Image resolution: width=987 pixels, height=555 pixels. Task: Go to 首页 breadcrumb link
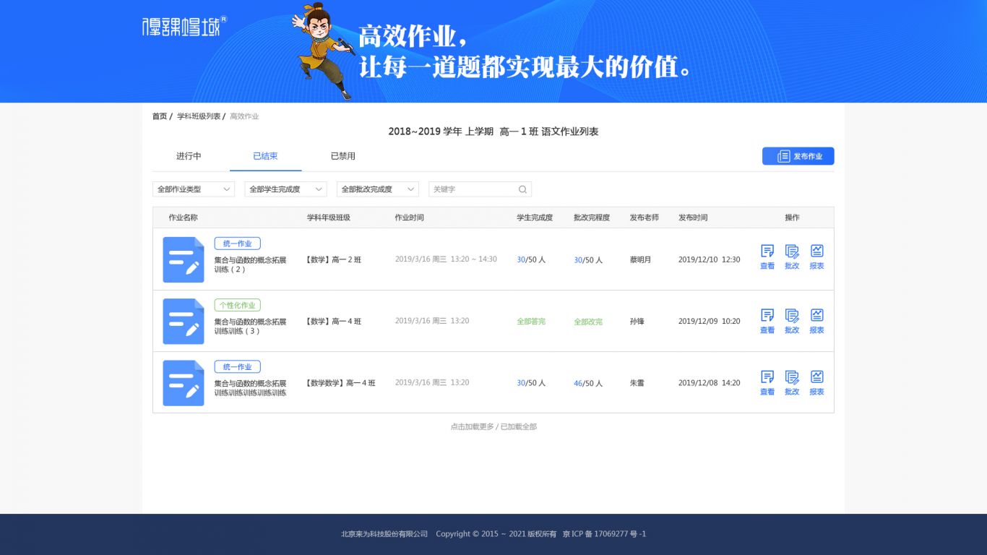[x=160, y=116]
